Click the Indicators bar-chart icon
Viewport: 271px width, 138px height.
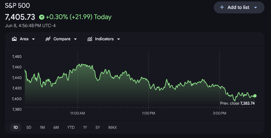tap(90, 39)
